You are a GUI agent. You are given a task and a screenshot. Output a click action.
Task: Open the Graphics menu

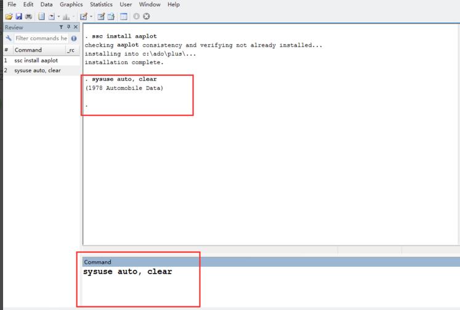71,4
